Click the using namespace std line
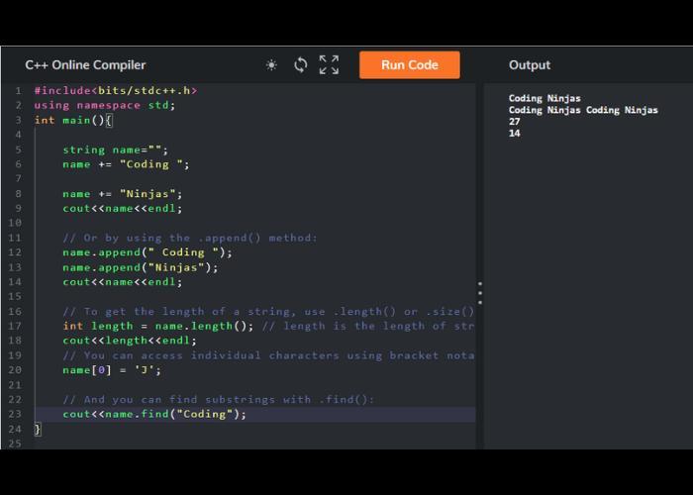This screenshot has height=495, width=693. pos(105,105)
